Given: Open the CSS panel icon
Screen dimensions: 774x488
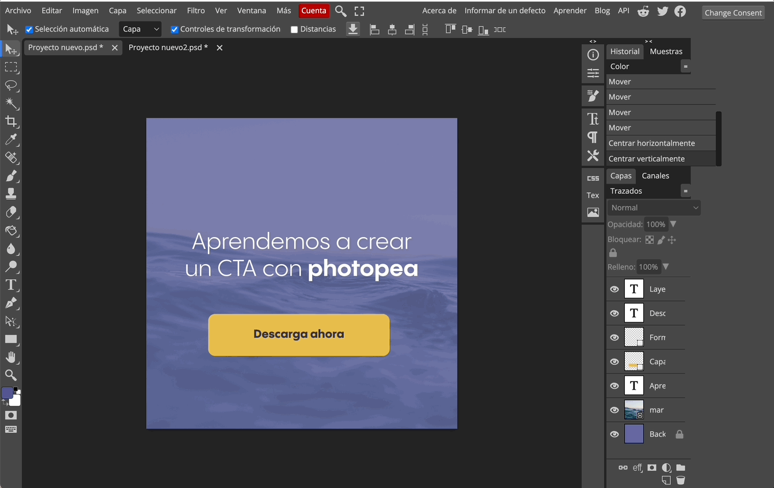Looking at the screenshot, I should pos(593,178).
